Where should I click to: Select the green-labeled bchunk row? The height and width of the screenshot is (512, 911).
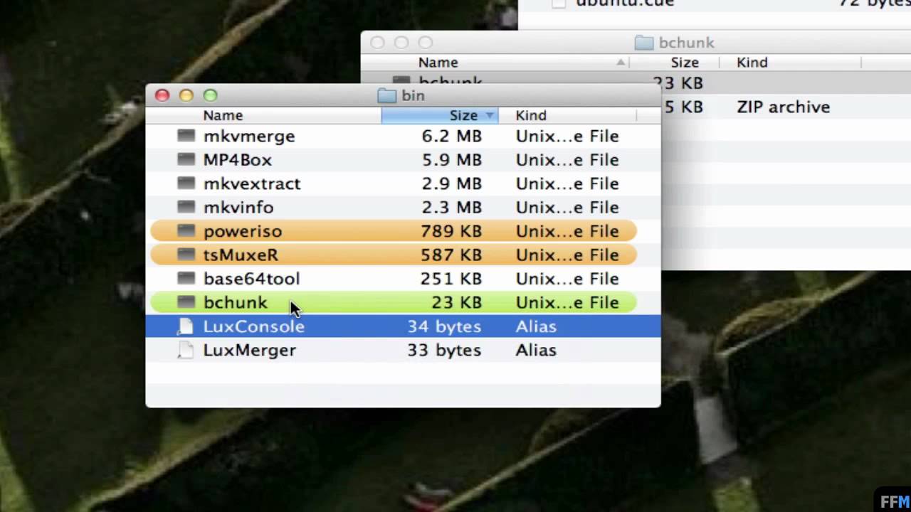click(x=394, y=302)
